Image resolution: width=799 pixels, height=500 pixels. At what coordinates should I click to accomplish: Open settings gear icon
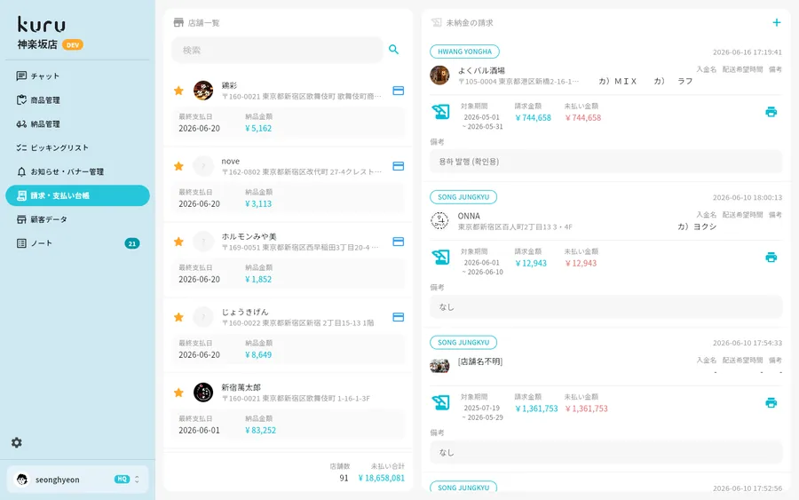[17, 442]
